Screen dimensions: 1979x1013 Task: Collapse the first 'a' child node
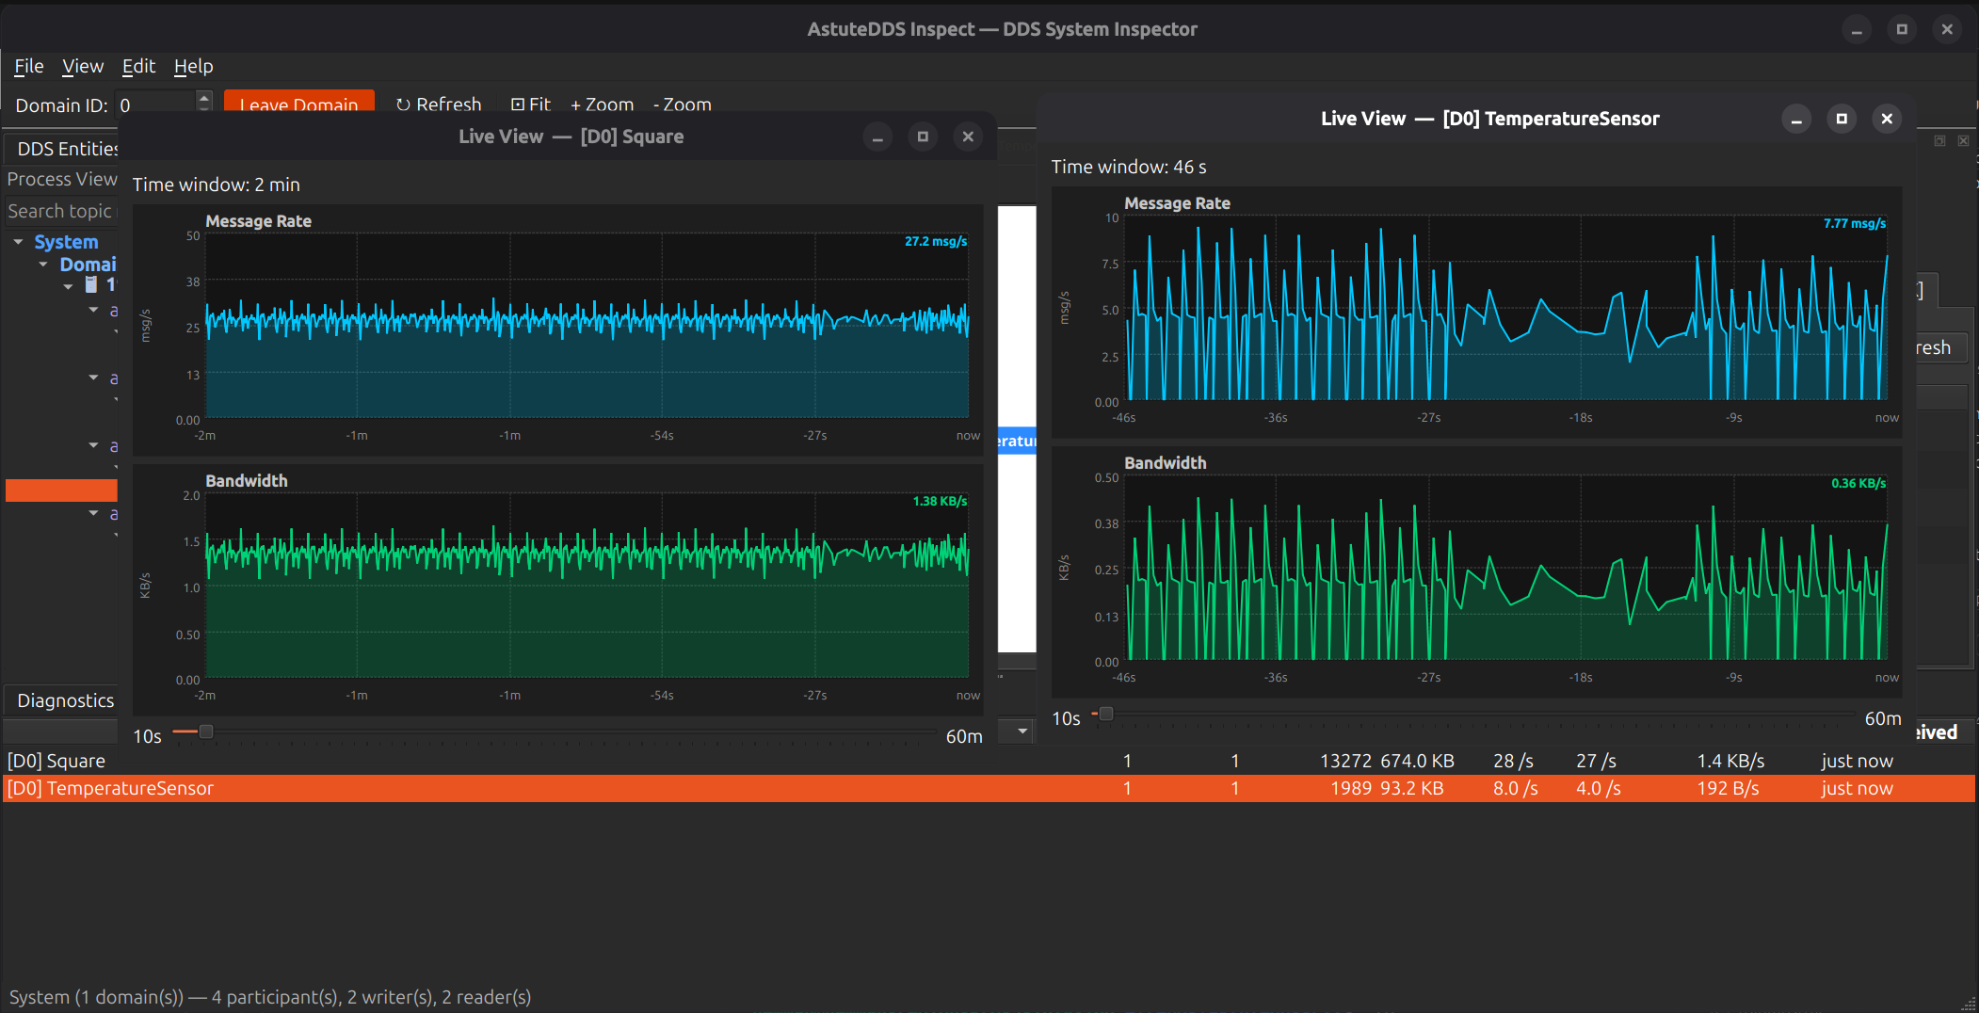93,310
